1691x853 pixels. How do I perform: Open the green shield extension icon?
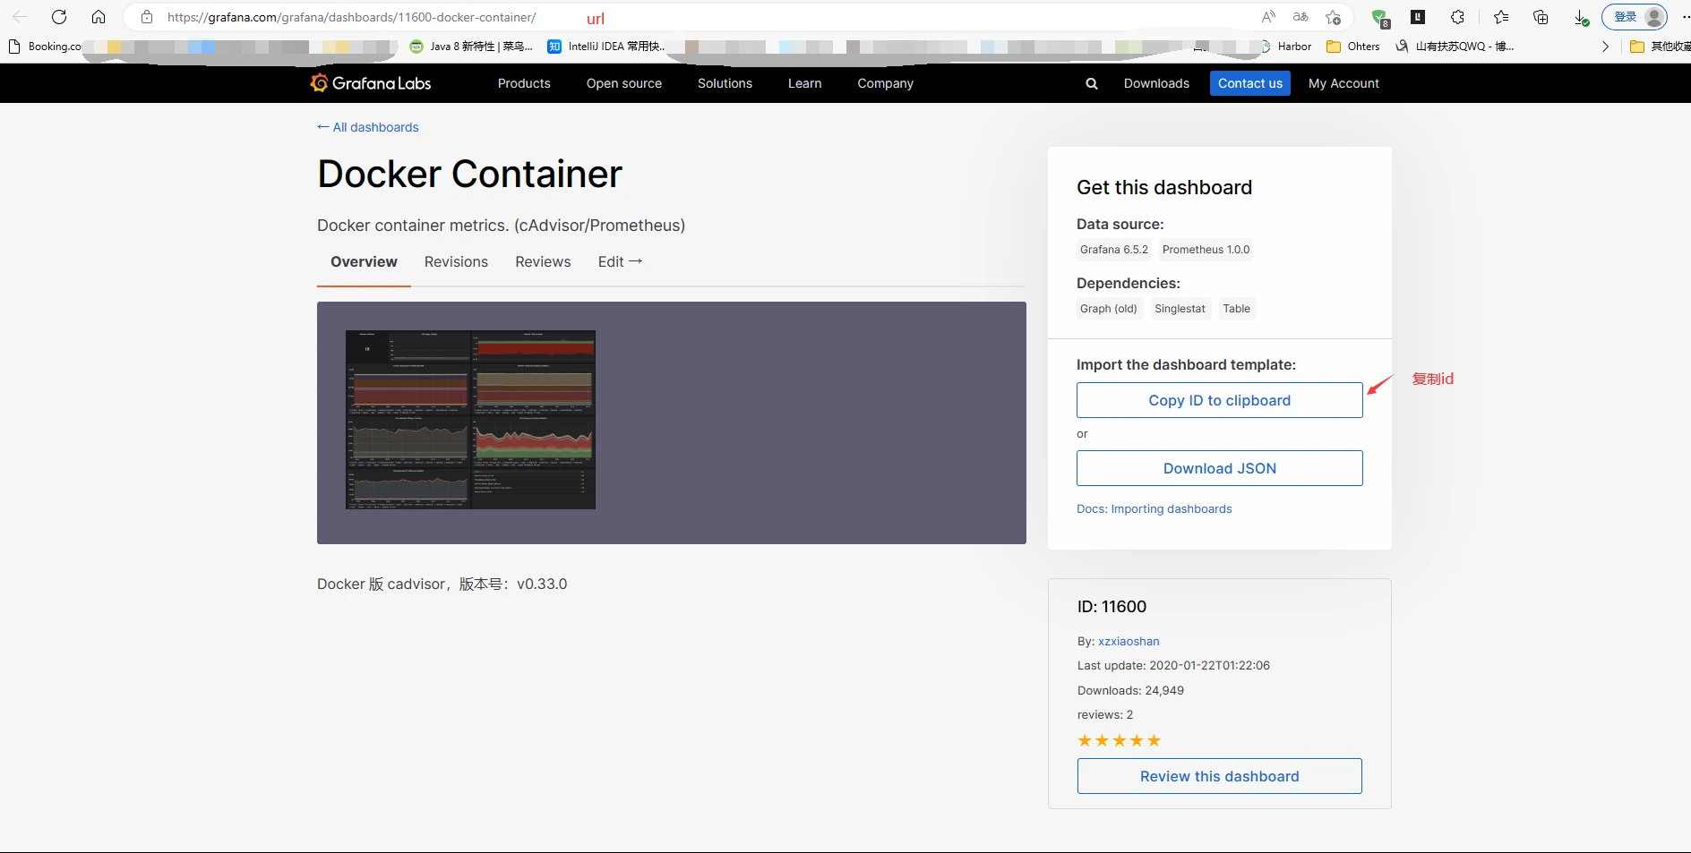(x=1380, y=18)
